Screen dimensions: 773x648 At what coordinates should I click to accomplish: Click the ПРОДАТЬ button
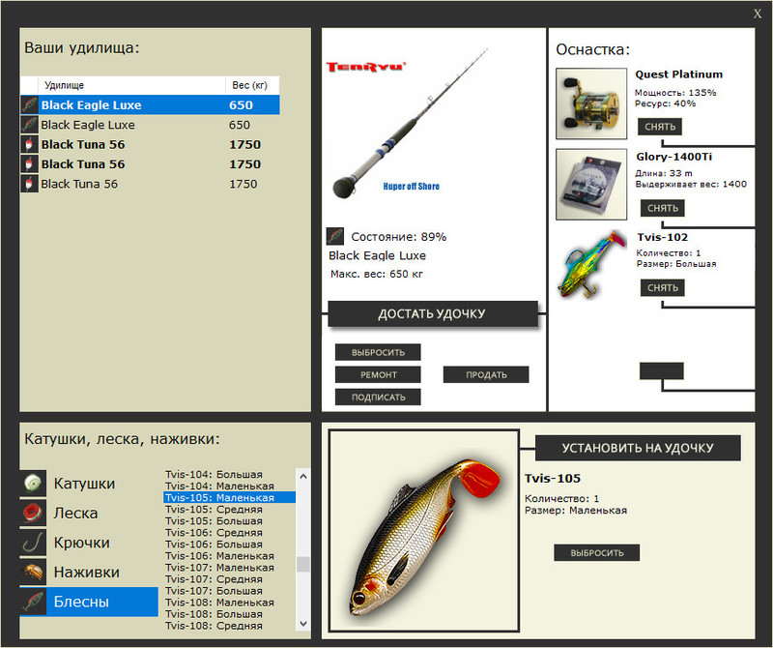pos(486,374)
